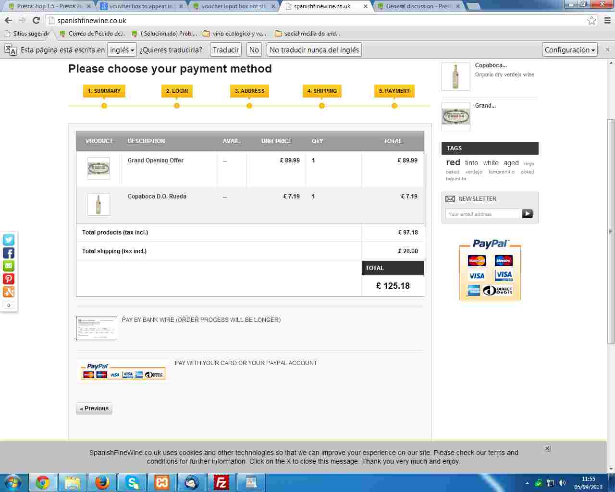Share via the green email icon
Image resolution: width=615 pixels, height=492 pixels.
[9, 266]
